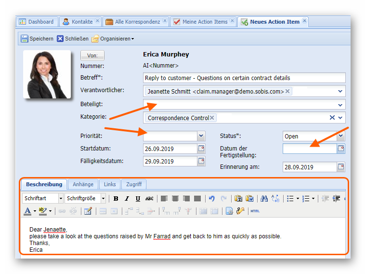Toggle underline text formatting
This screenshot has width=366, height=274.
coord(138,198)
